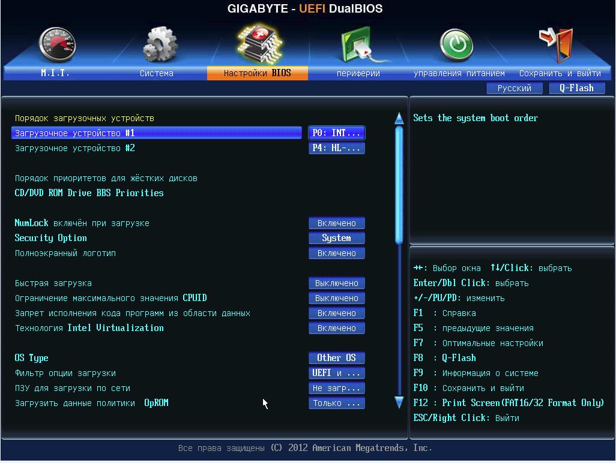Viewport: 616px width, 463px height.
Task: Open the Сохранить и выйти tab
Action: pyautogui.click(x=560, y=73)
